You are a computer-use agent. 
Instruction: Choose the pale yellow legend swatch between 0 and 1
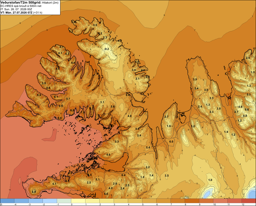tap(78, 201)
